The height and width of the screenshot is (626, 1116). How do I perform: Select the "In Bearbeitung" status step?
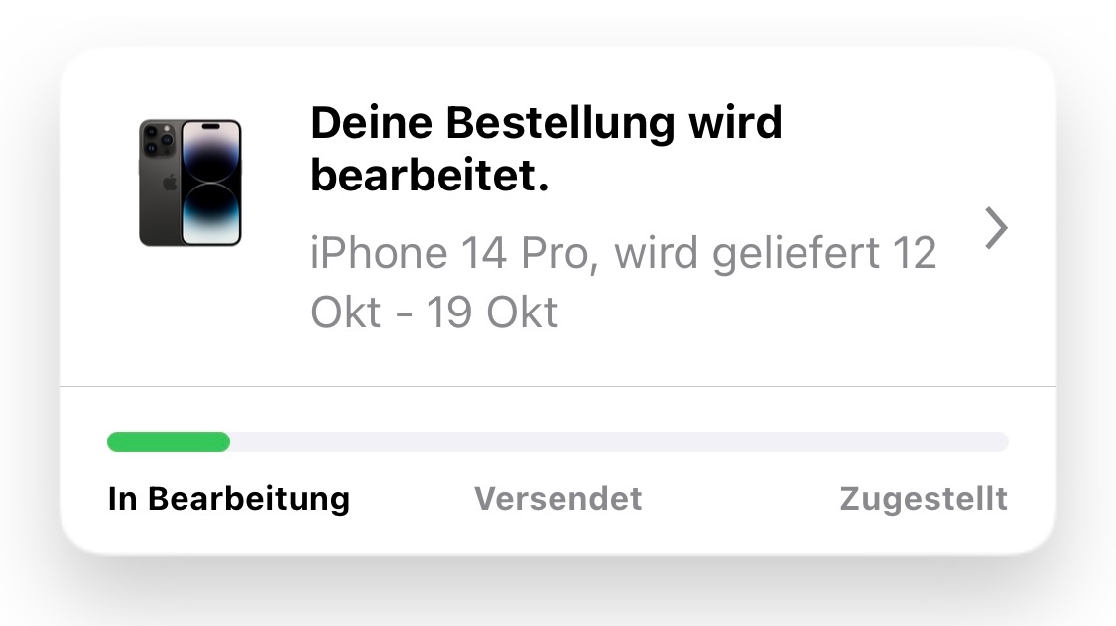coord(228,498)
